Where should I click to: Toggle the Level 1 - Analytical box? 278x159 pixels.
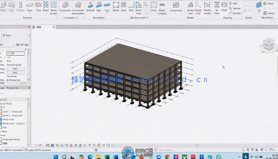(x=1, y=112)
